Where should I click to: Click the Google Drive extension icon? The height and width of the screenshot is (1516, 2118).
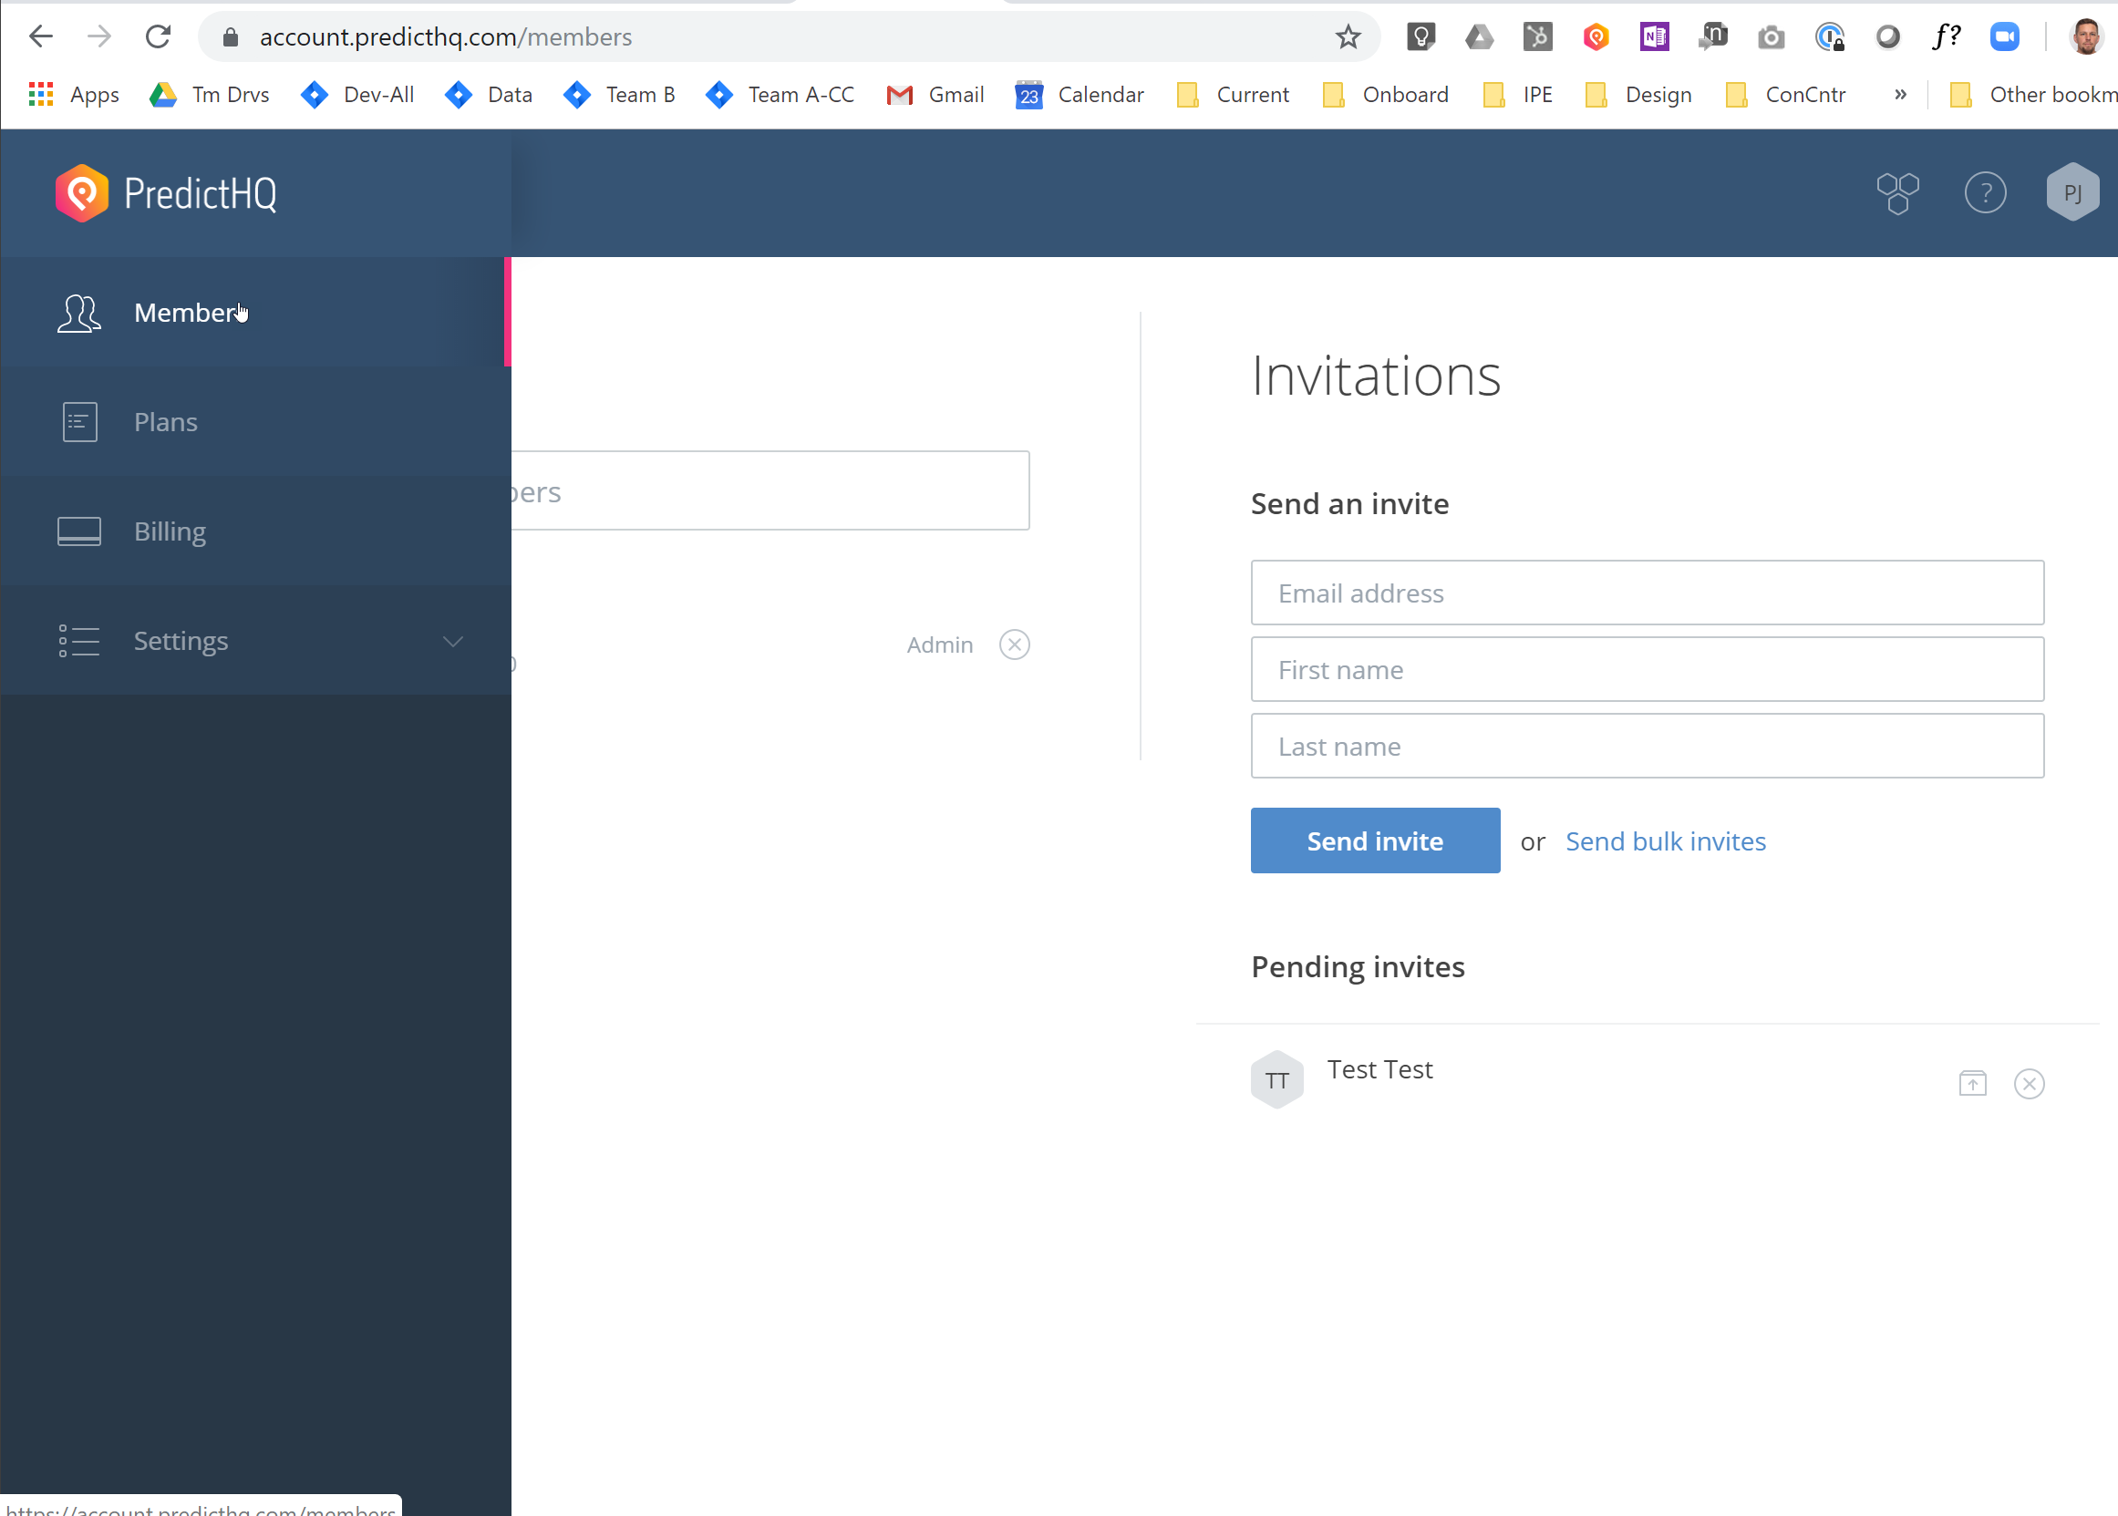[1479, 37]
